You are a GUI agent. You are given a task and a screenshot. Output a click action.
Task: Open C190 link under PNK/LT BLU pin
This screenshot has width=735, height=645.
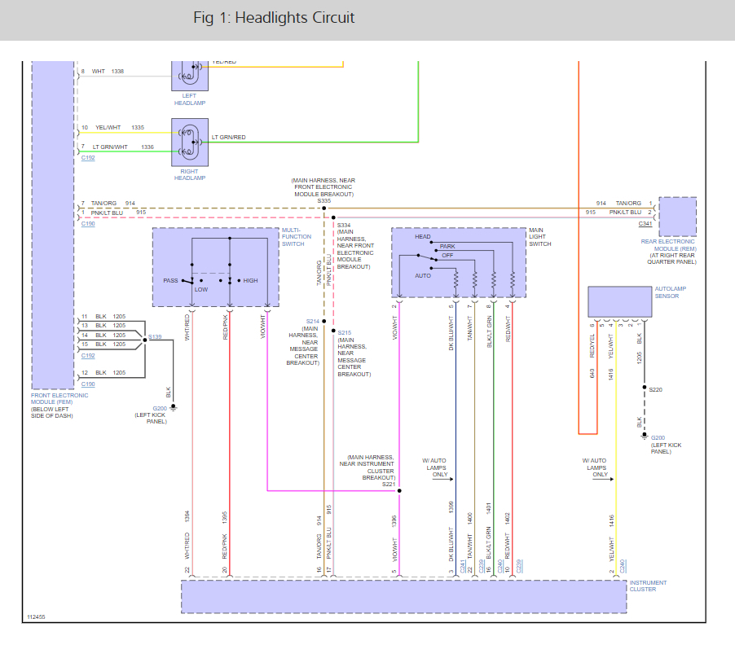click(88, 223)
